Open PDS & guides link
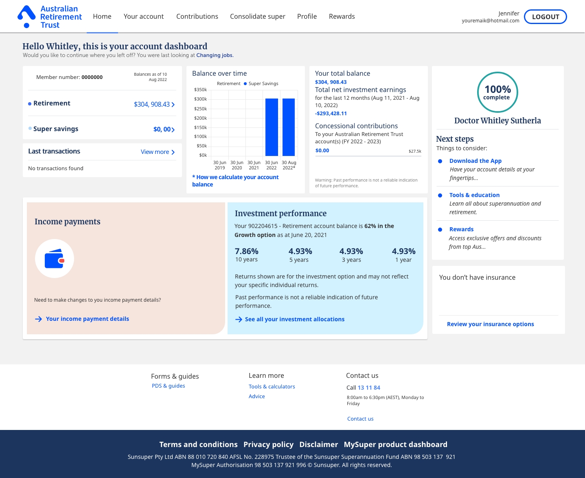Screen dimensions: 585x478 169,386
